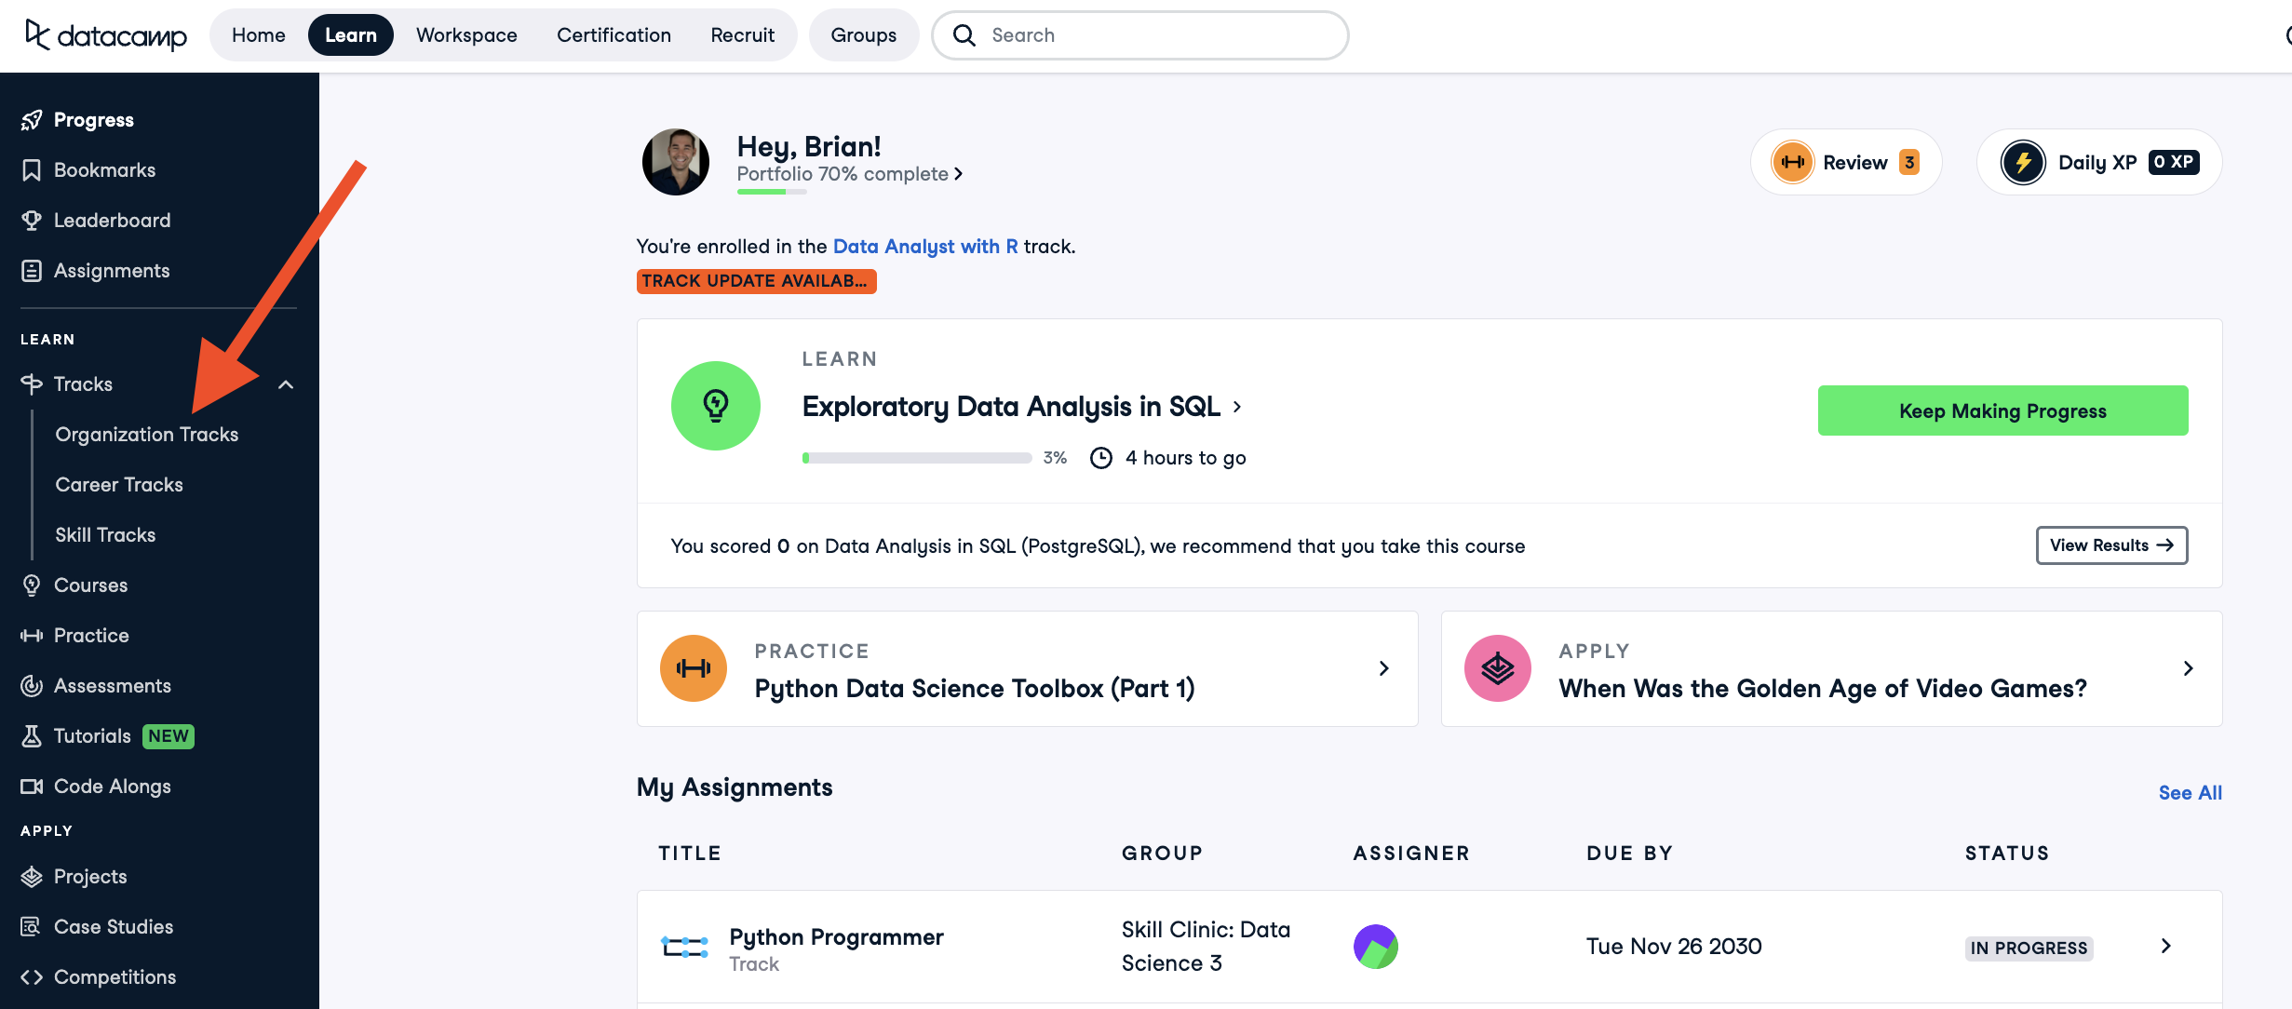This screenshot has height=1009, width=2292.
Task: Click the Code Alongs video icon
Action: pyautogui.click(x=32, y=787)
